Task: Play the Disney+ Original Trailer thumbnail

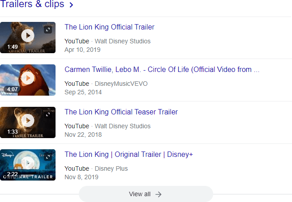Action: [x=28, y=163]
